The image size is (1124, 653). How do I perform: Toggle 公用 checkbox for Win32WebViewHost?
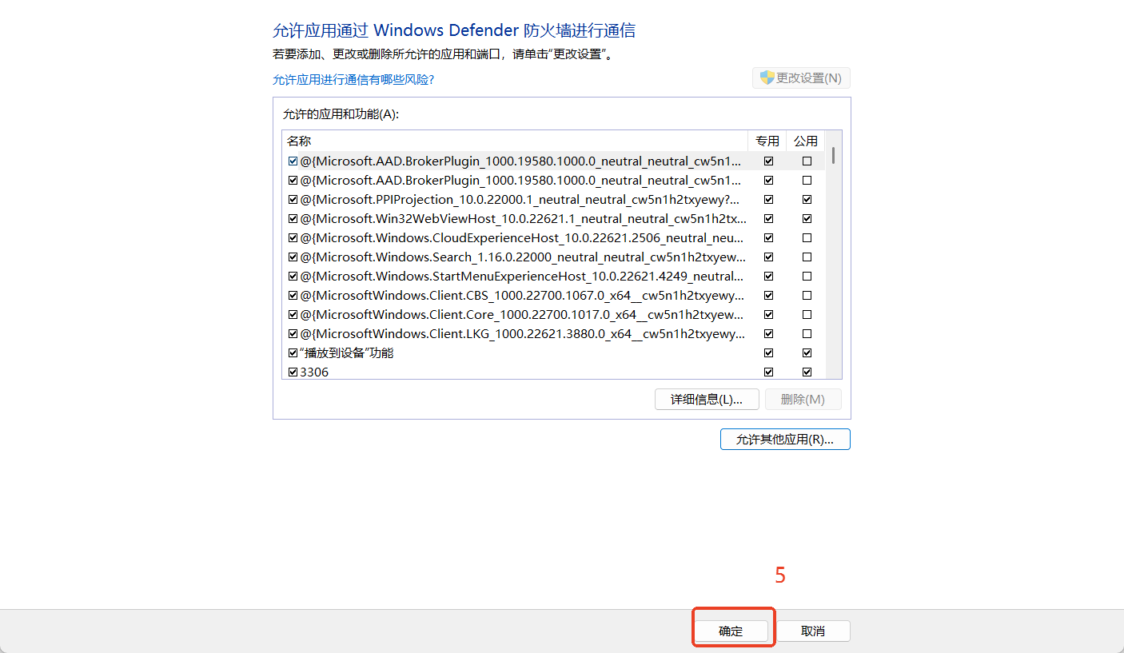click(807, 218)
